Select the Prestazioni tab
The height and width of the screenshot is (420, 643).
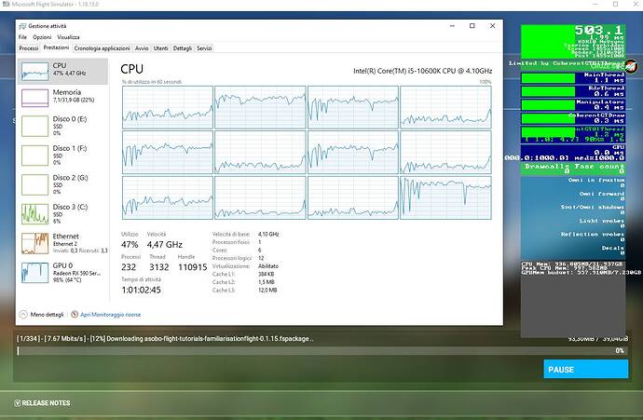[56, 47]
